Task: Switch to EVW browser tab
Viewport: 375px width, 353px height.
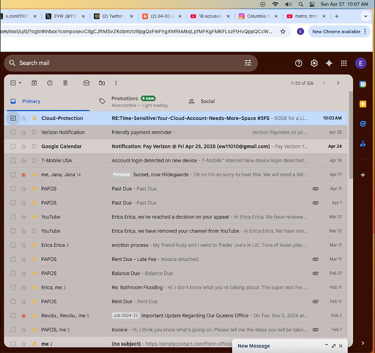Action: tap(65, 16)
